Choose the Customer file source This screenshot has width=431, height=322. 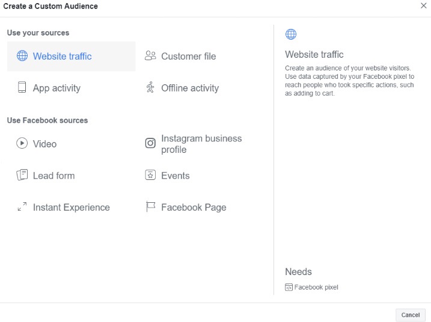(189, 56)
